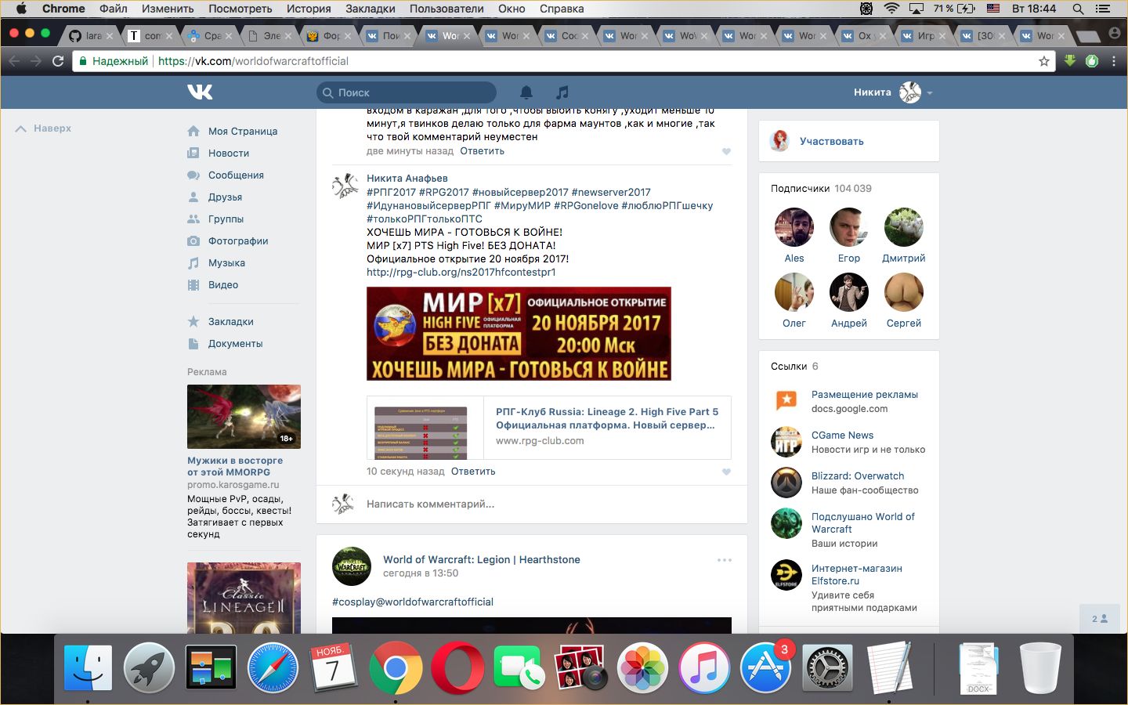Open the Интернет-магазин Elfstore.ru link

point(857,575)
